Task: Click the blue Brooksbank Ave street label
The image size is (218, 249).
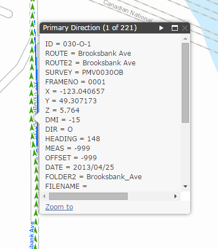Action: [x=32, y=235]
